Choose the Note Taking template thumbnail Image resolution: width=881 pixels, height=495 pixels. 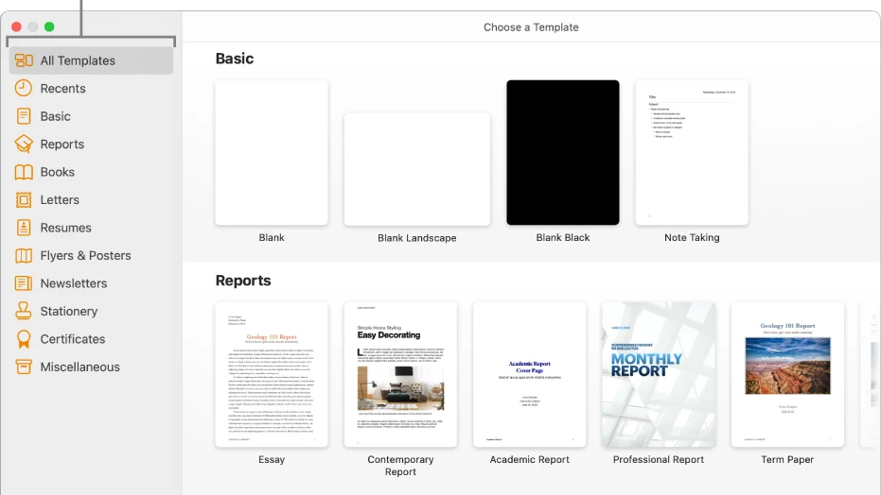[x=692, y=152]
